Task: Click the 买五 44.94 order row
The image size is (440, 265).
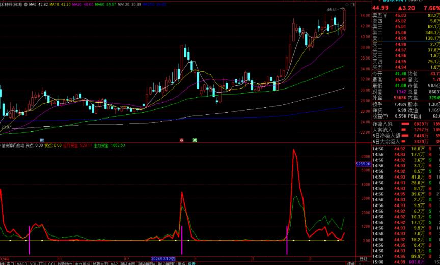Action: point(406,67)
